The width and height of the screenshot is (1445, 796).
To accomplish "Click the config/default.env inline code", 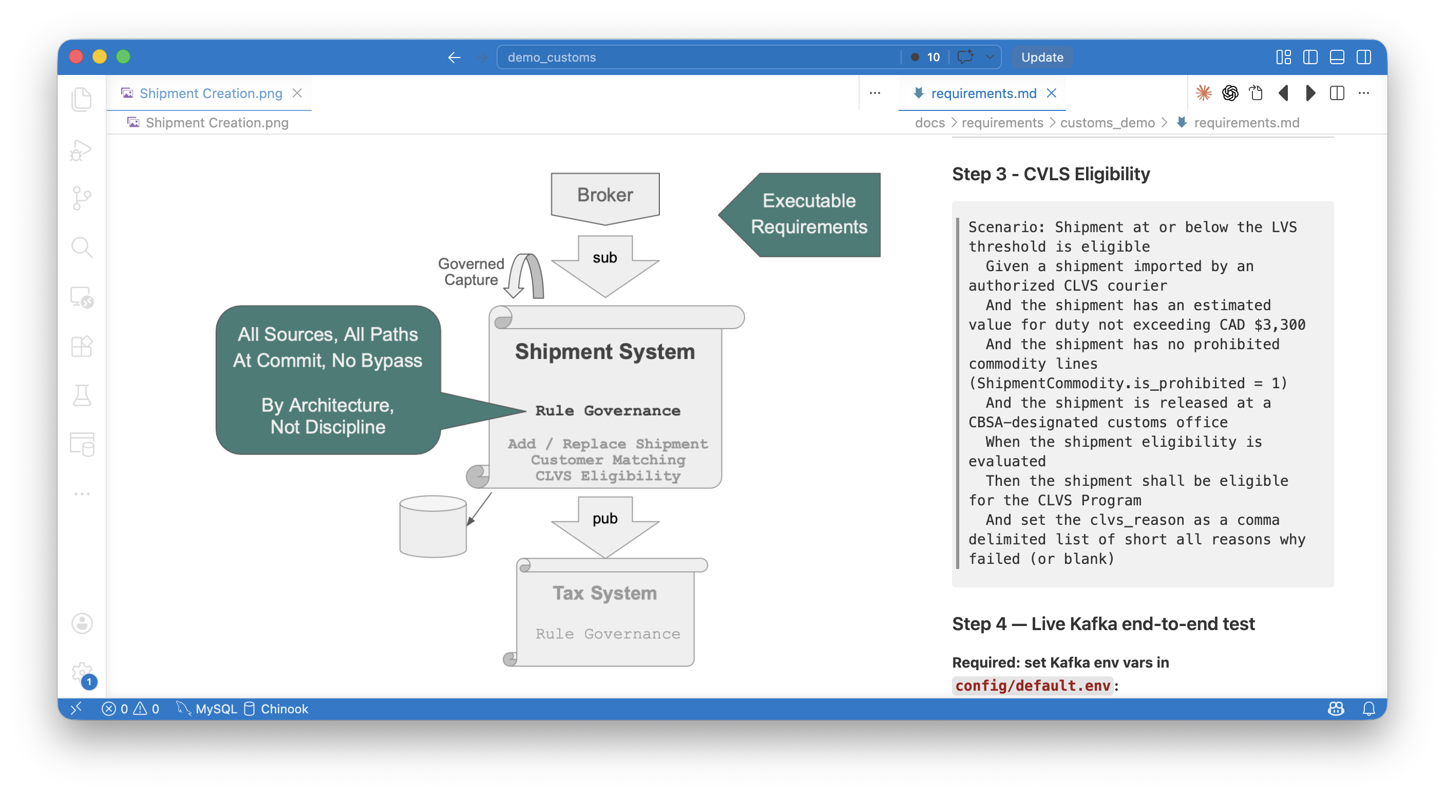I will [x=1032, y=686].
